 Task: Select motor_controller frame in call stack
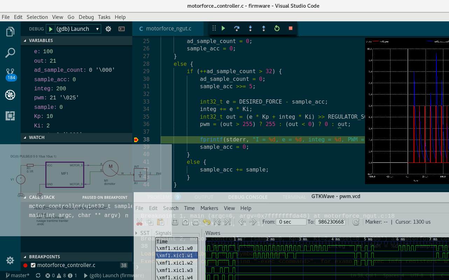pyautogui.click(x=80, y=206)
